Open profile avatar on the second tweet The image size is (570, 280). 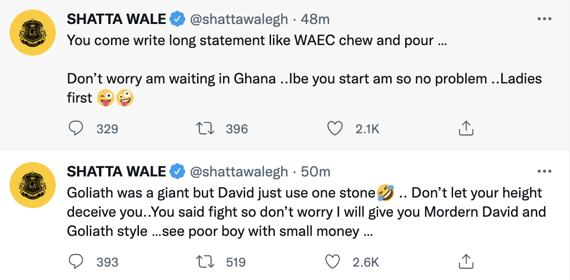[x=33, y=185]
